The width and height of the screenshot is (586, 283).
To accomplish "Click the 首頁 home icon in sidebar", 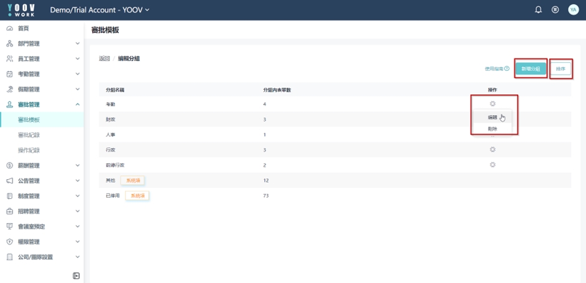I will click(10, 29).
